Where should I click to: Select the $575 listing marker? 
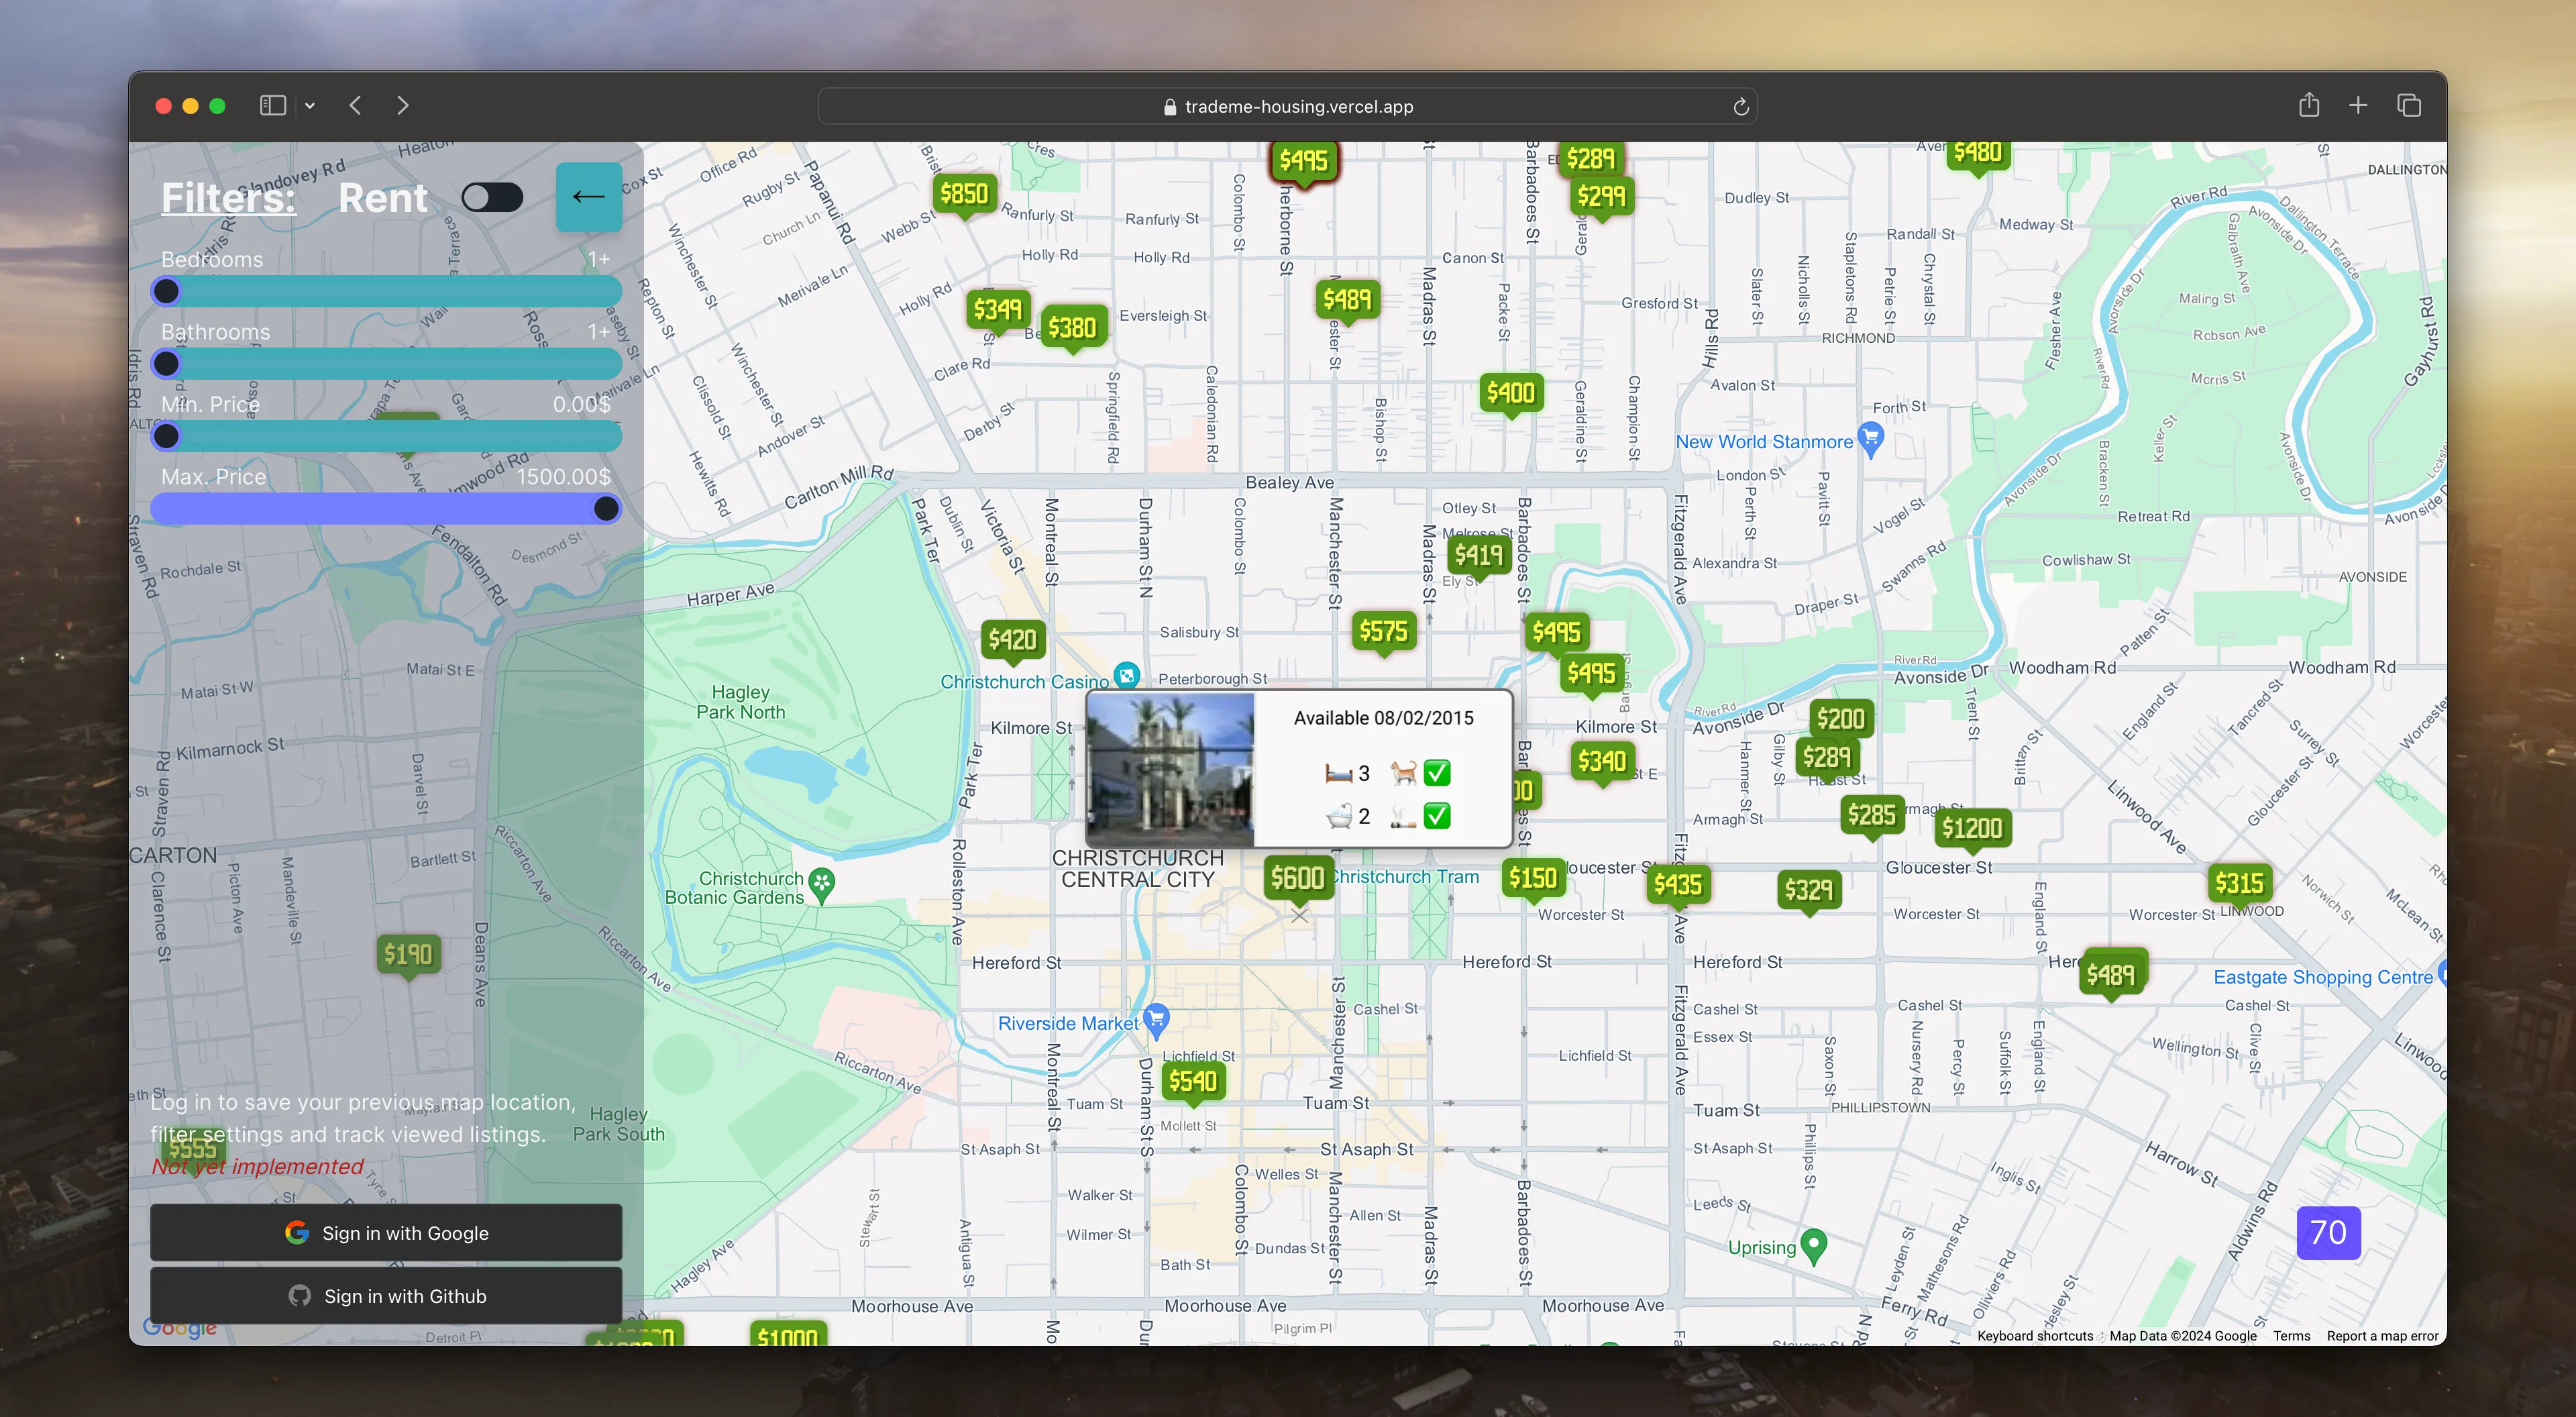click(x=1384, y=631)
